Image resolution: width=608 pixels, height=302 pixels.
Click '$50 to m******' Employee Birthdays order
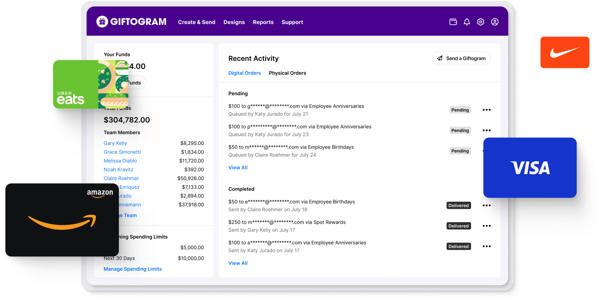pyautogui.click(x=291, y=147)
